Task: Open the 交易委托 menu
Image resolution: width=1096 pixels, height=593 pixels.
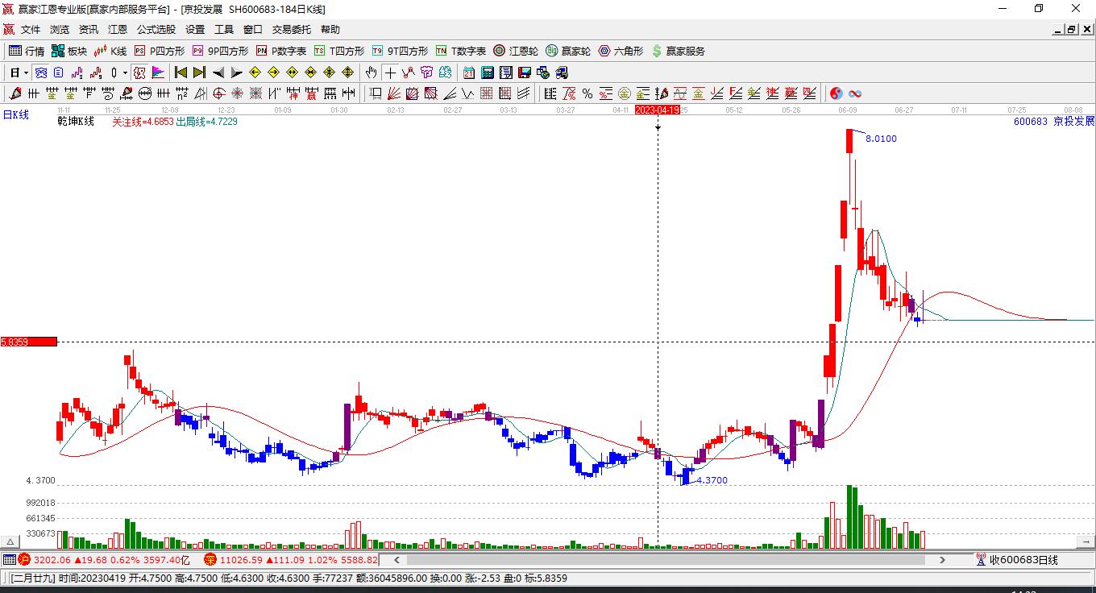Action: (x=292, y=30)
